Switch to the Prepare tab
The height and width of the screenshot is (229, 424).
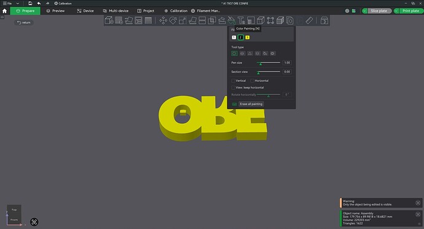tap(25, 11)
